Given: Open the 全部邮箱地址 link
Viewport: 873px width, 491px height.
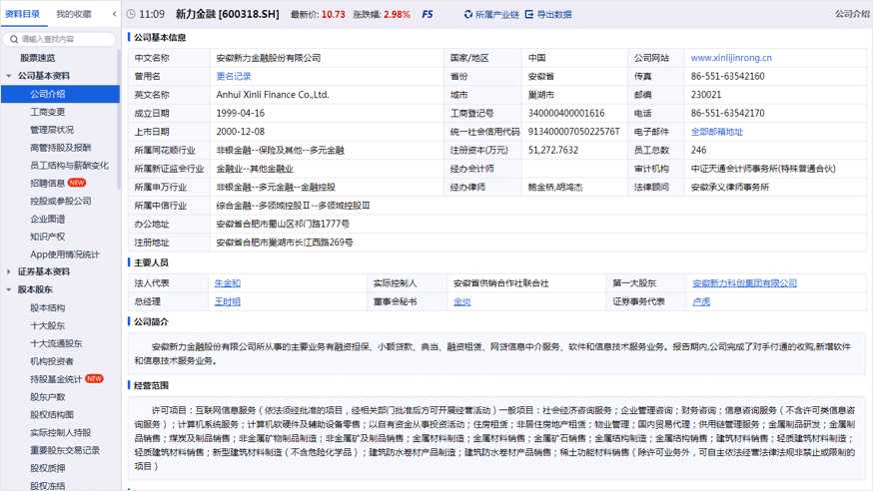Looking at the screenshot, I should (716, 132).
